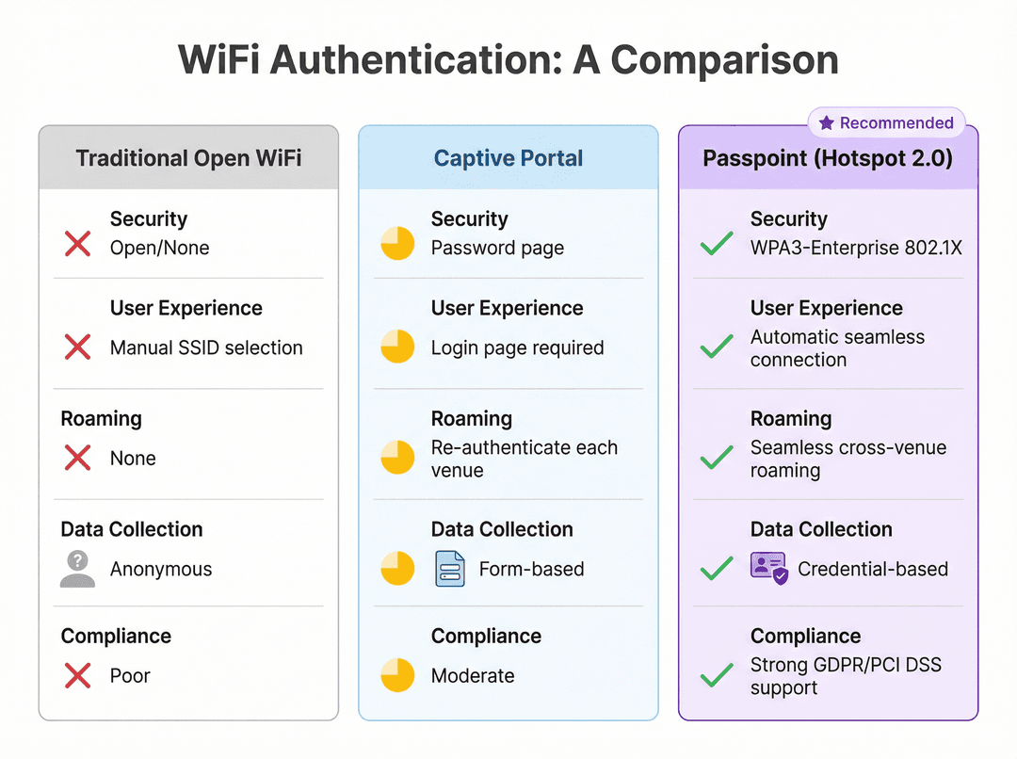Click the green check beside Seamless cross-venue roaming

tap(717, 458)
